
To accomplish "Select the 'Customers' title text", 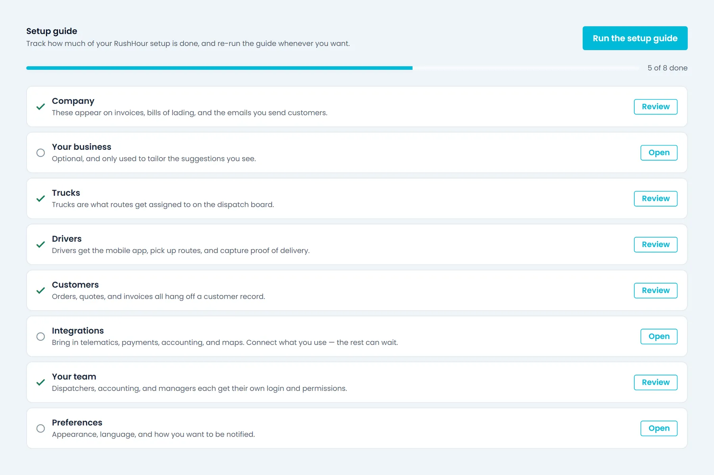I will (x=75, y=285).
